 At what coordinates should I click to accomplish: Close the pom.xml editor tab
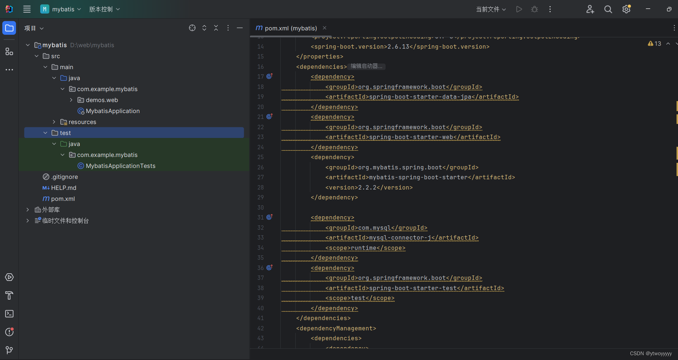(x=325, y=28)
